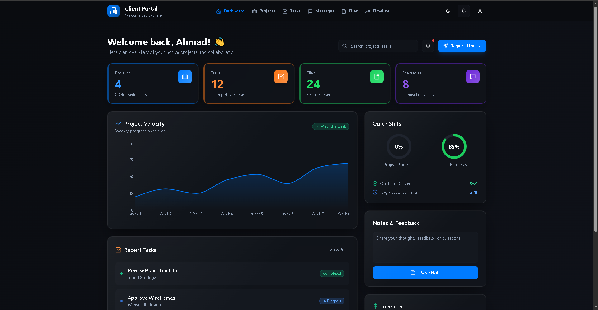Viewport: 598px width, 310px height.
Task: Click the Save Note button
Action: click(x=425, y=273)
